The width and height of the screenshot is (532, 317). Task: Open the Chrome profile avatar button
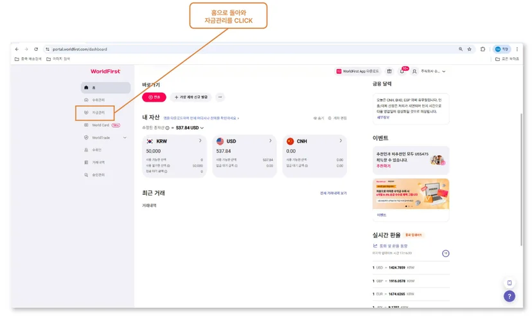coord(502,50)
